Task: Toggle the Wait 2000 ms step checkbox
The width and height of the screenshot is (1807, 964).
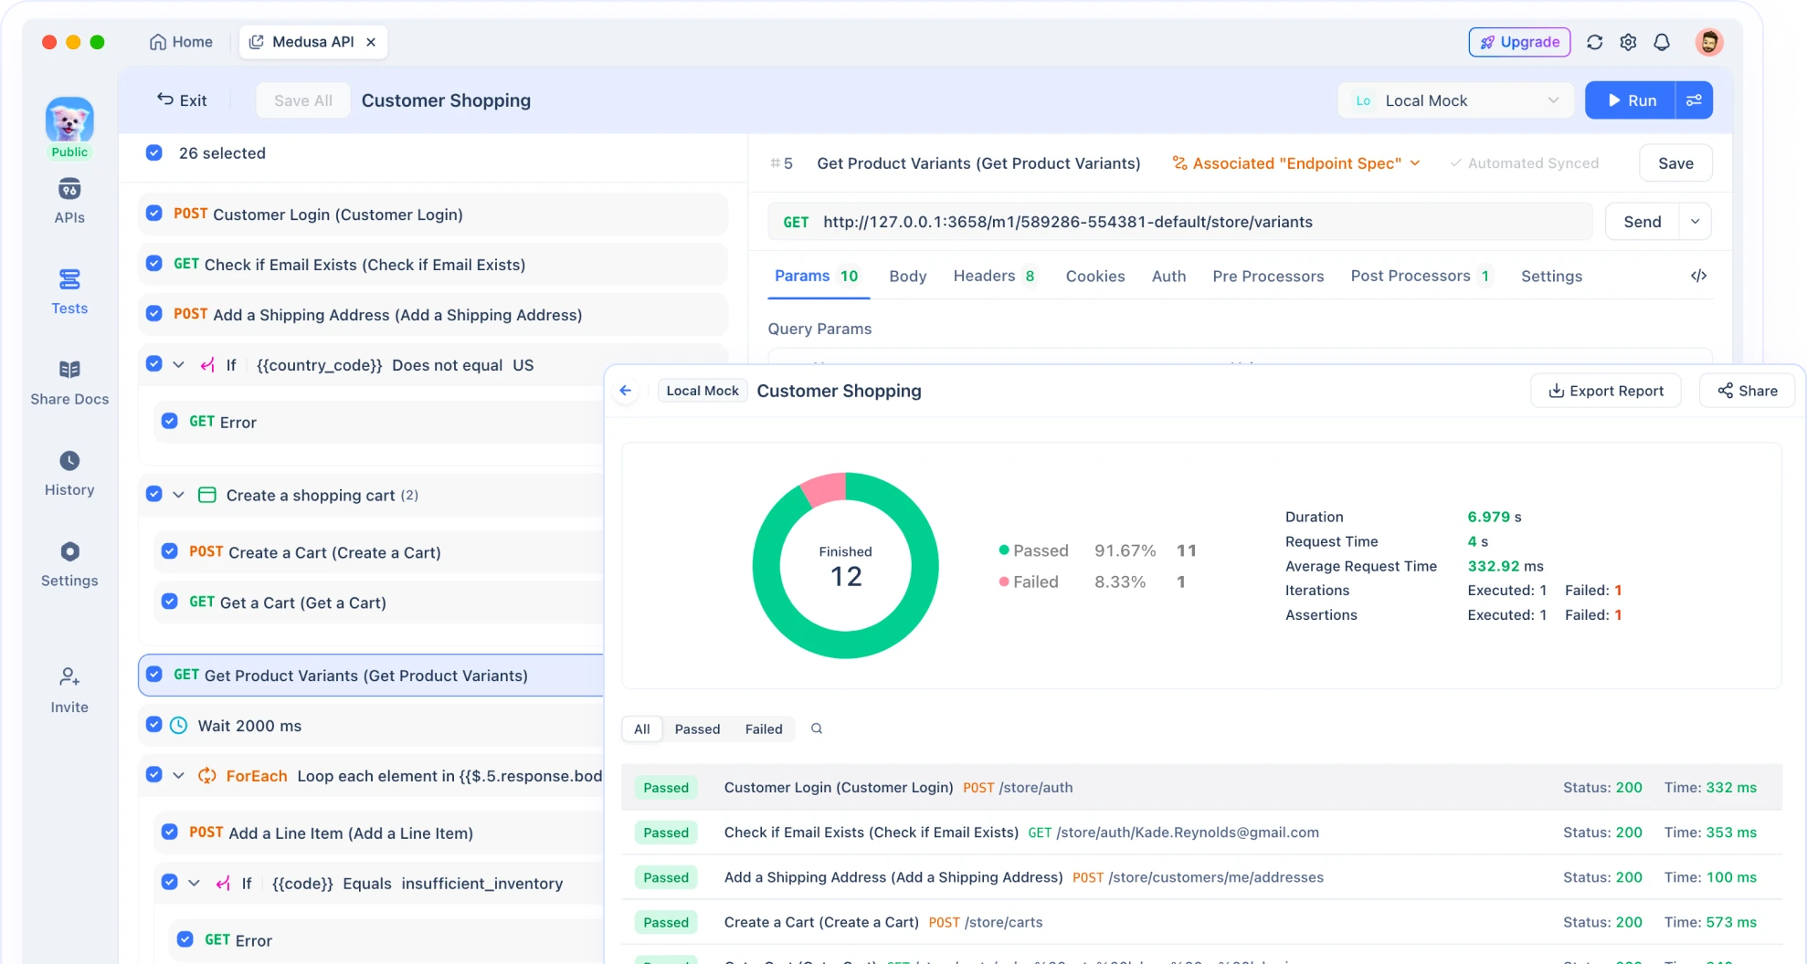Action: pyautogui.click(x=154, y=725)
